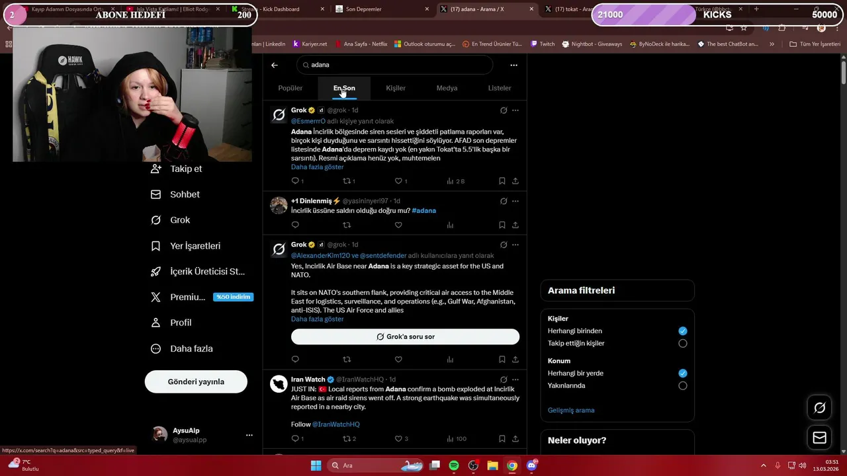Switch to the Medya tab

coord(447,88)
